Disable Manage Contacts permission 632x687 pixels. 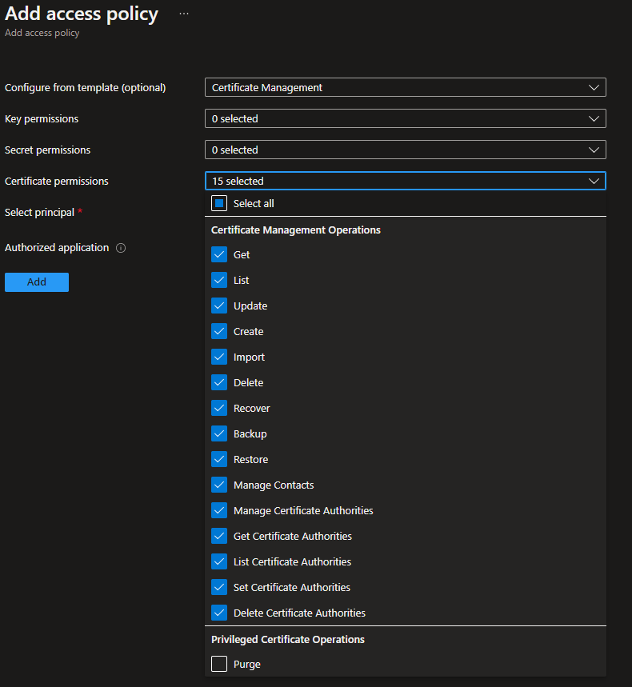219,485
